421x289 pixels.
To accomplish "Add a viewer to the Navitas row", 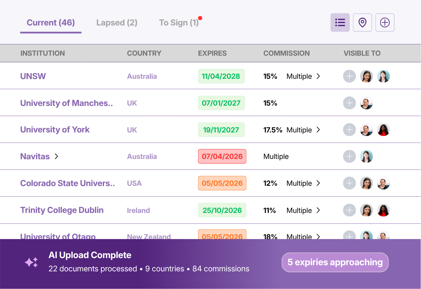I will 349,156.
